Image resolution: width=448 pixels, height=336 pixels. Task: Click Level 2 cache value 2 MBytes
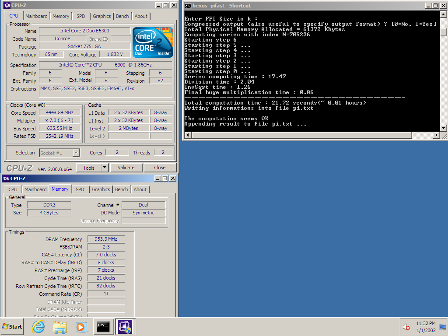[x=129, y=129]
